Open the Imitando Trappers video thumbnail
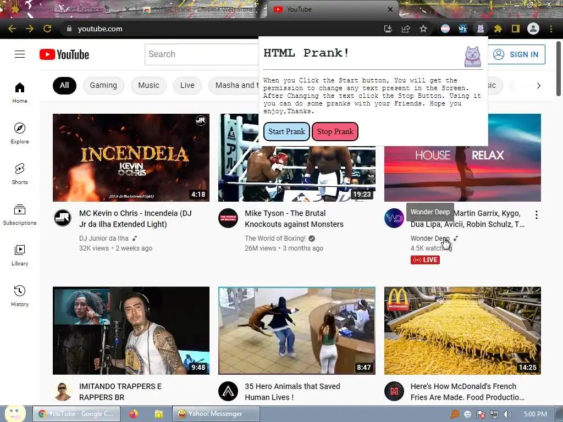563x422 pixels. 131,330
